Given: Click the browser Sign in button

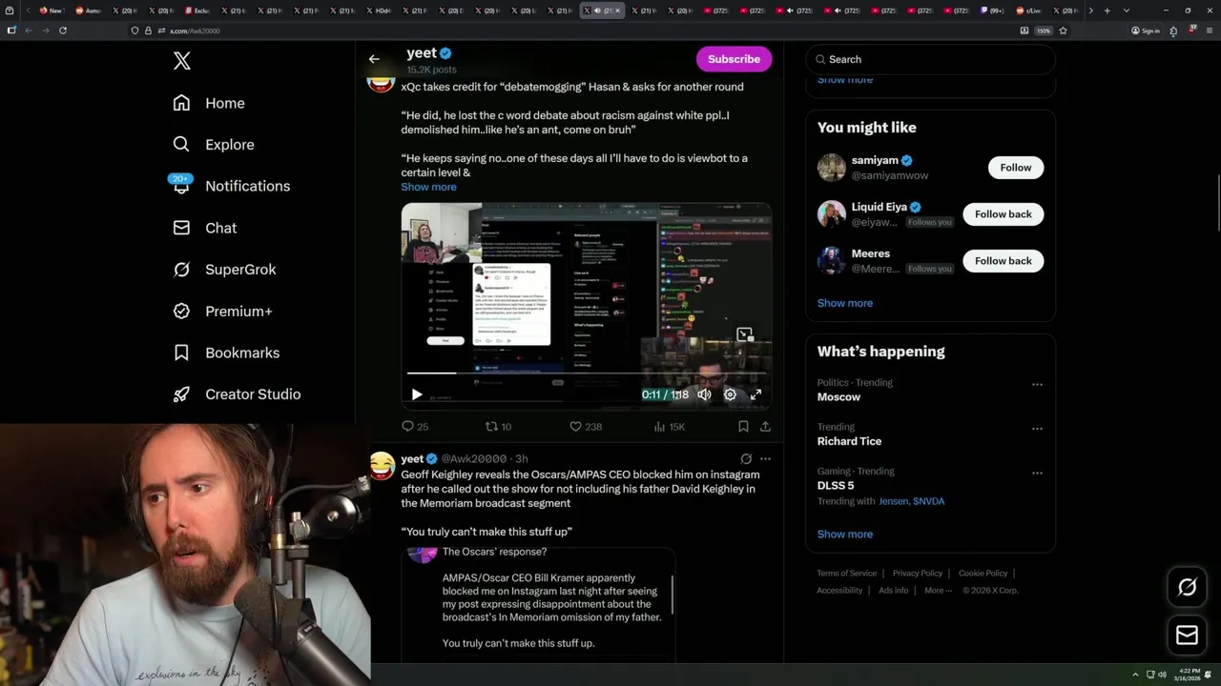Looking at the screenshot, I should click(1146, 30).
